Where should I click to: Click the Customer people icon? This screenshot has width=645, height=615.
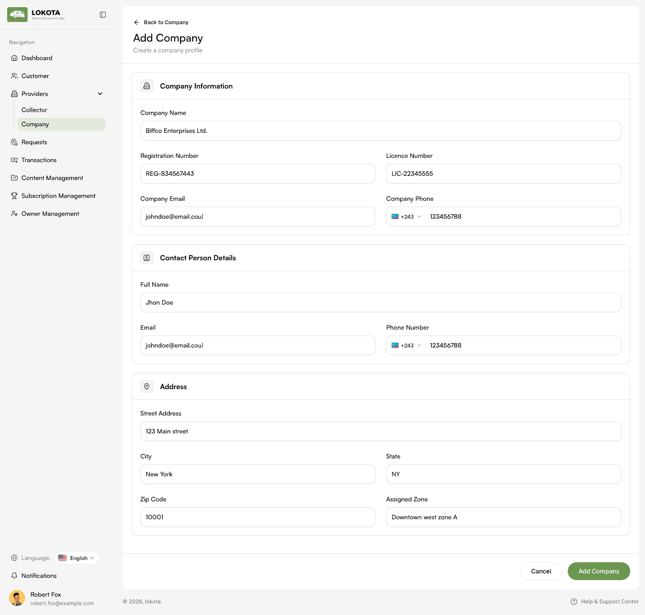14,76
